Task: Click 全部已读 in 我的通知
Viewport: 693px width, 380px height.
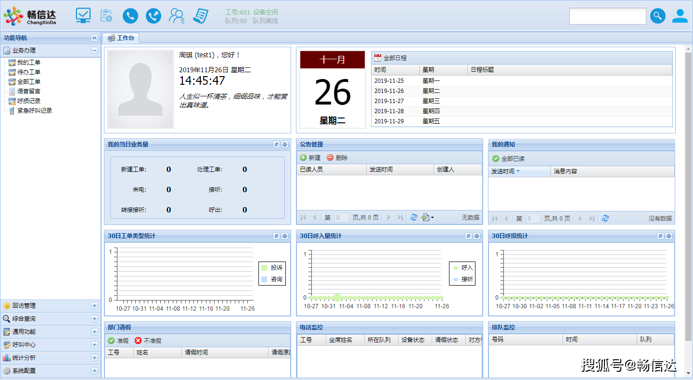Action: (508, 159)
